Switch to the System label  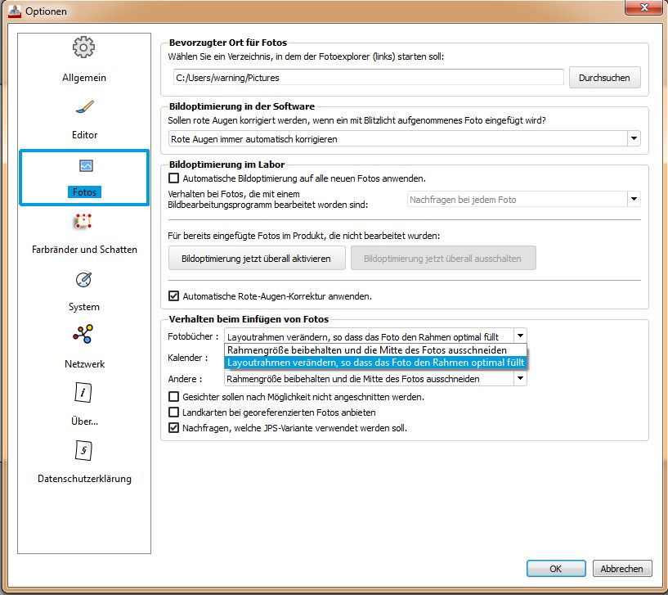(84, 307)
